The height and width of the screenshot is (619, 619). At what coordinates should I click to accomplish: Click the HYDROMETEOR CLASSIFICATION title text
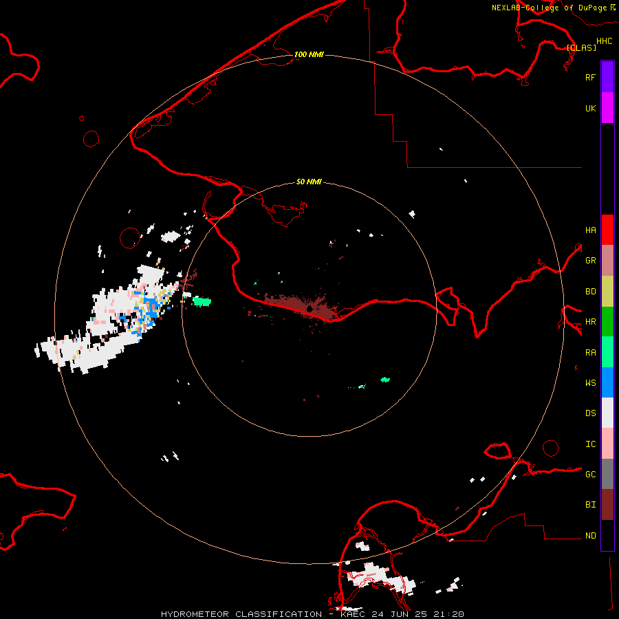pos(241,614)
